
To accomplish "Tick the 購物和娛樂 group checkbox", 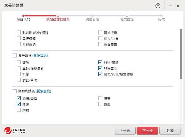I will [x=14, y=92].
